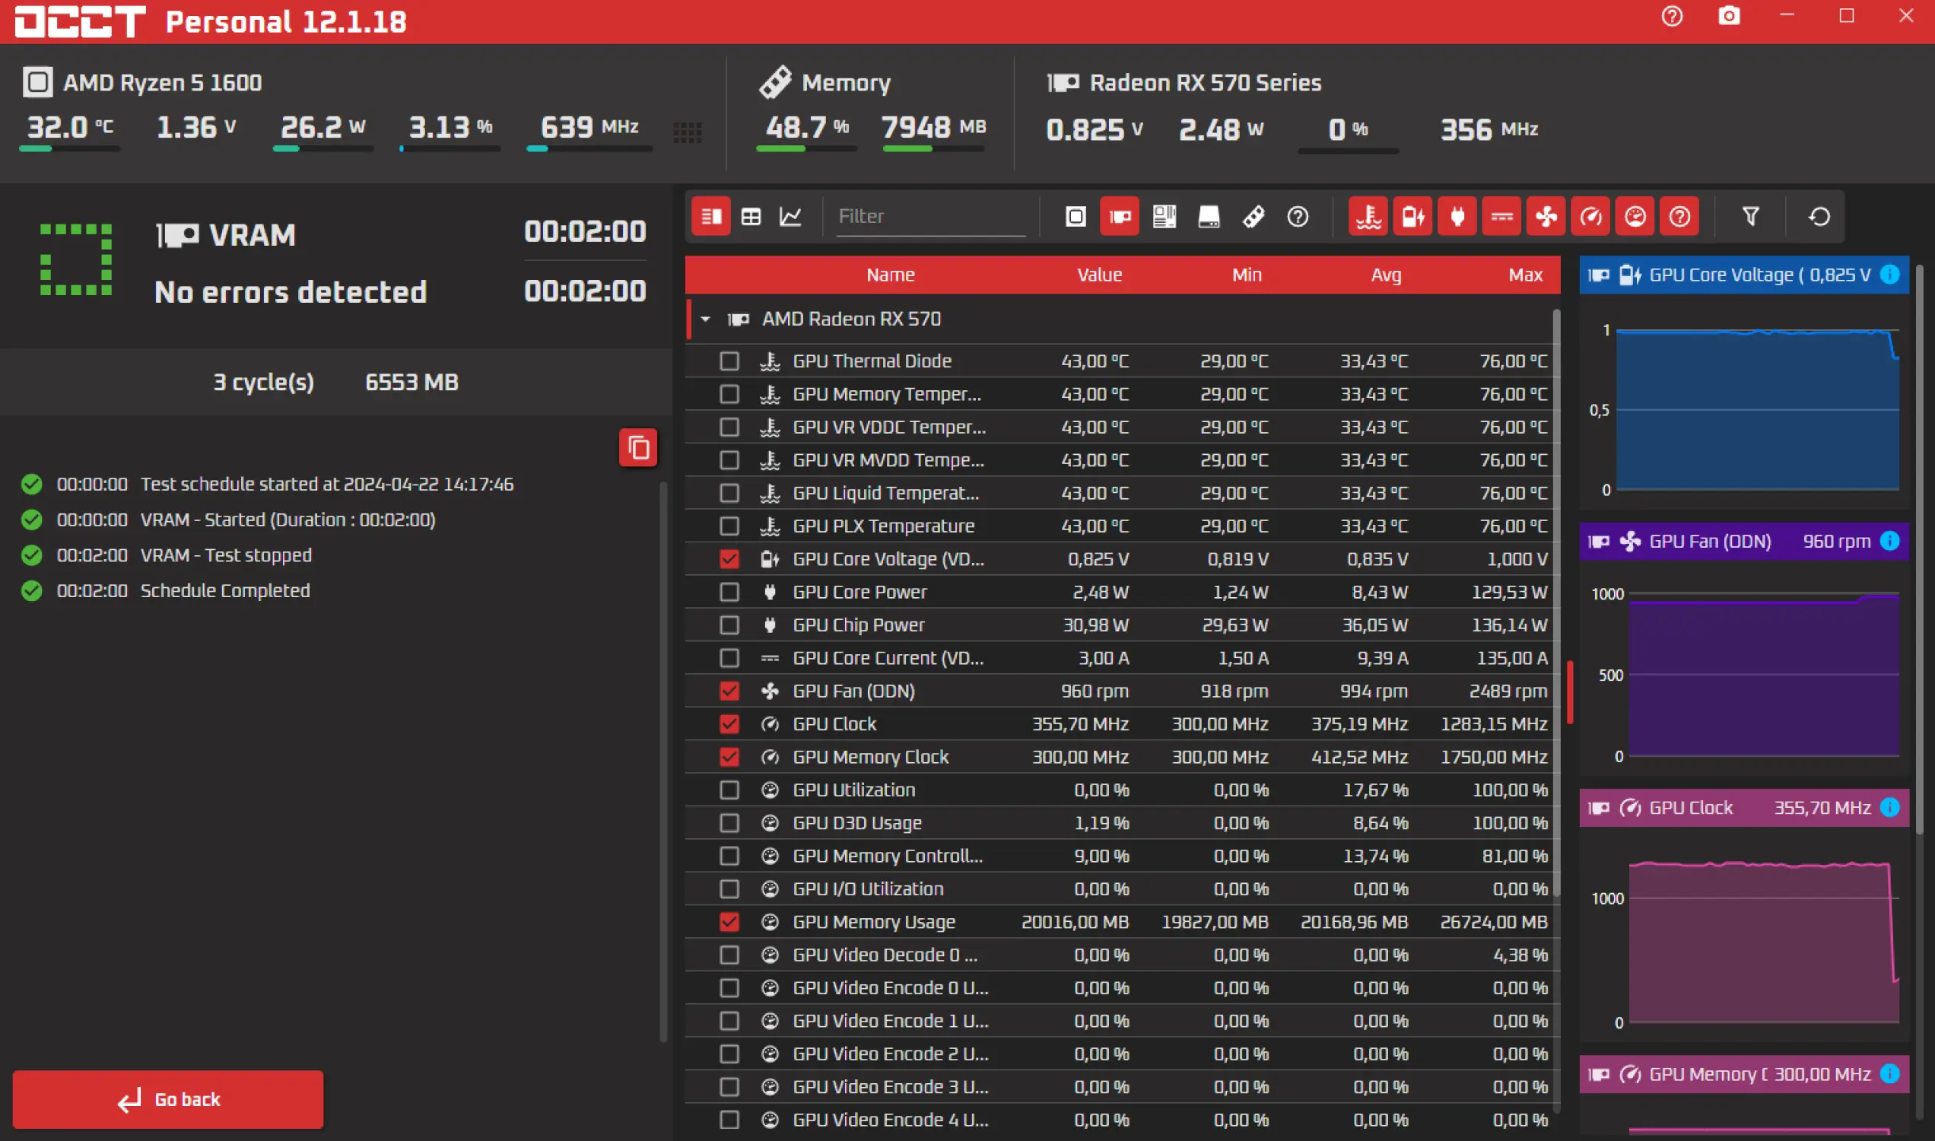1935x1141 pixels.
Task: Open GPU Core Voltage graph info button
Action: 1889,275
